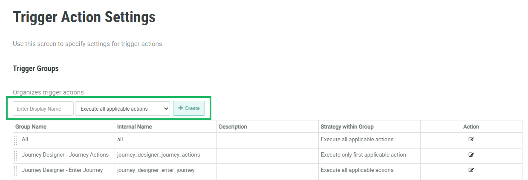Select internal name journey_designer_enter_journey
This screenshot has width=528, height=180.
[156, 170]
